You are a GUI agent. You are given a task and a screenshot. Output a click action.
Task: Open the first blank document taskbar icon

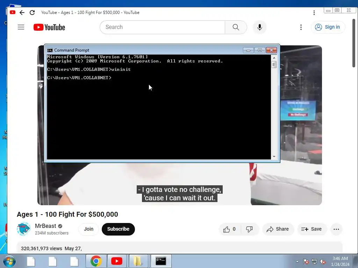tap(31, 261)
